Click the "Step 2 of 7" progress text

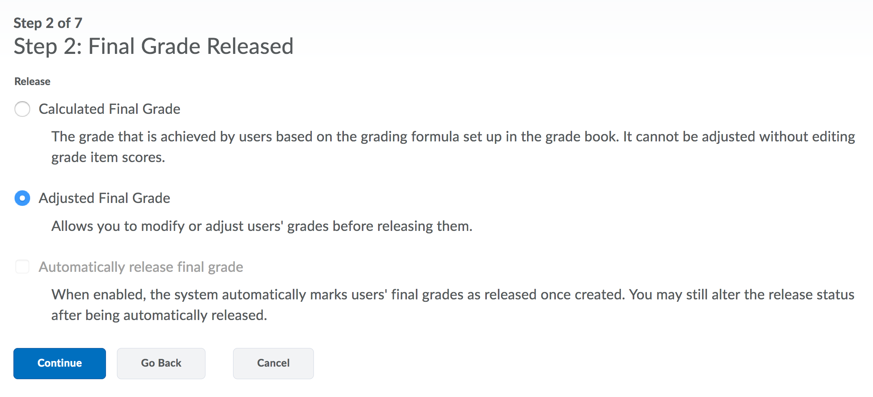[x=48, y=23]
